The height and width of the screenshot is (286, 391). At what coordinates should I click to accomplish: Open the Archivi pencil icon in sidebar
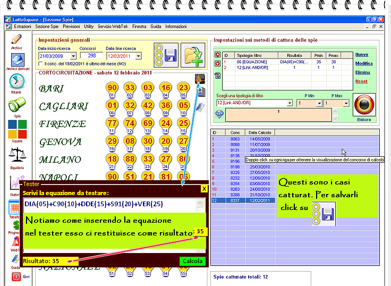click(x=16, y=39)
